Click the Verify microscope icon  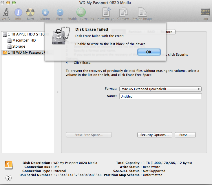[6, 12]
